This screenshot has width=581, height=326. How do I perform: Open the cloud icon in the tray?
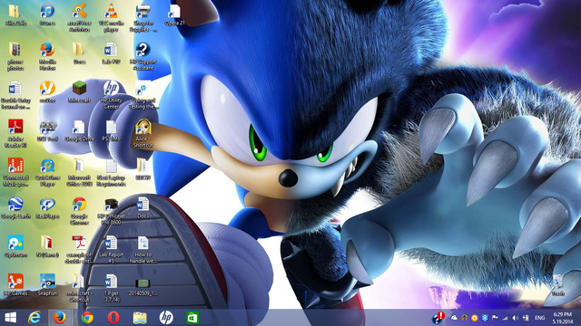(454, 318)
